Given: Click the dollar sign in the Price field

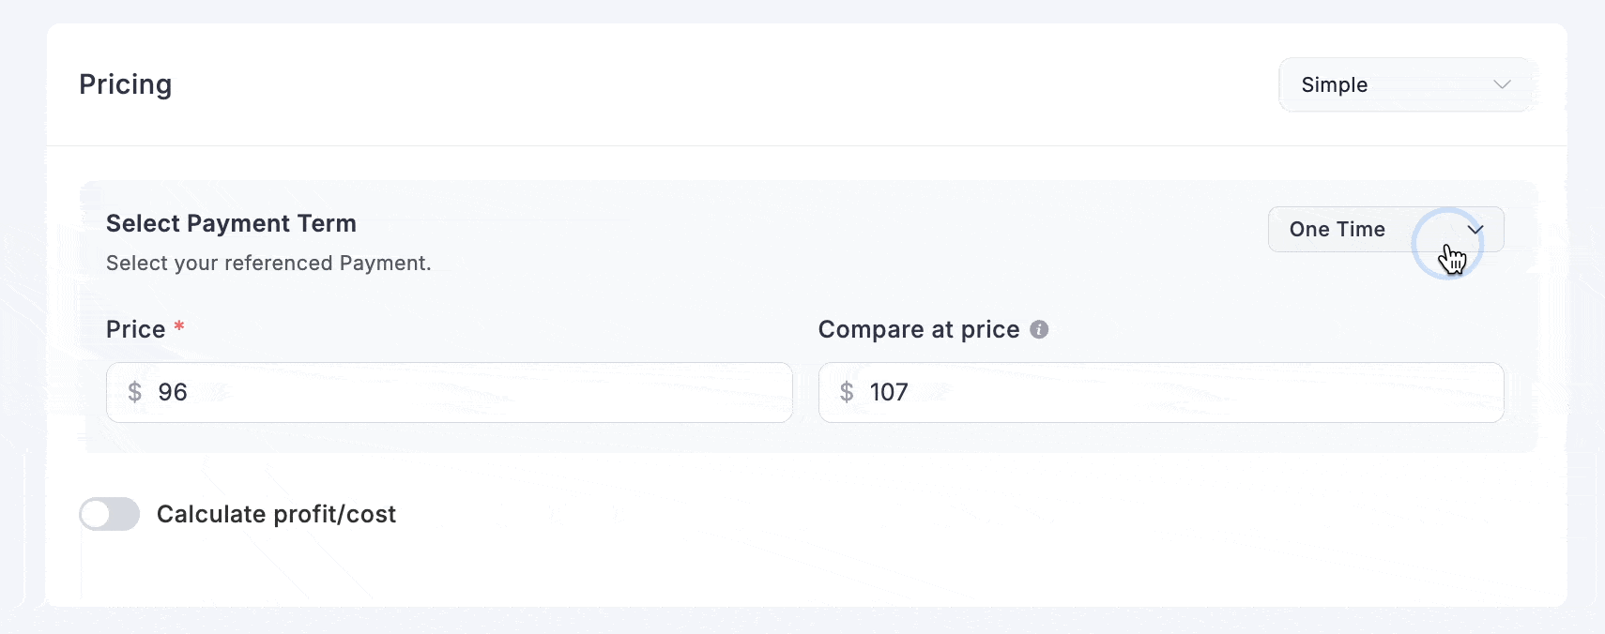Looking at the screenshot, I should (x=135, y=392).
